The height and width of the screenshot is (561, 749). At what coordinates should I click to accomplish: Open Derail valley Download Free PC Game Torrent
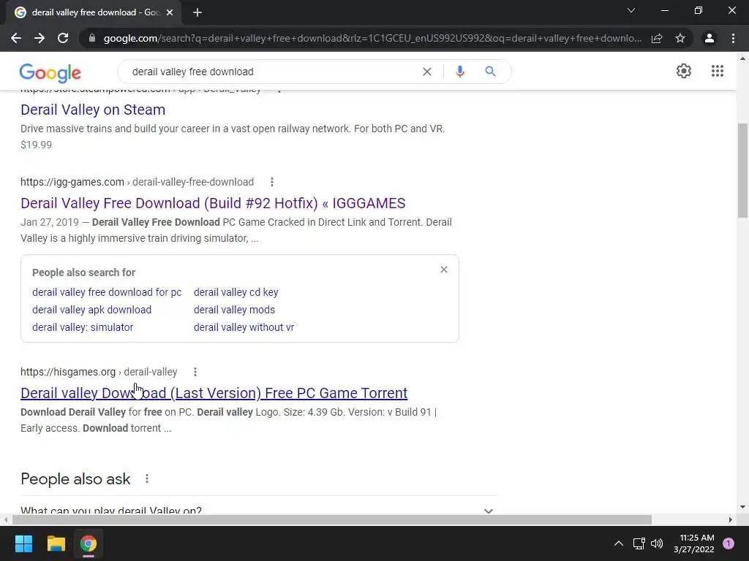pyautogui.click(x=214, y=393)
